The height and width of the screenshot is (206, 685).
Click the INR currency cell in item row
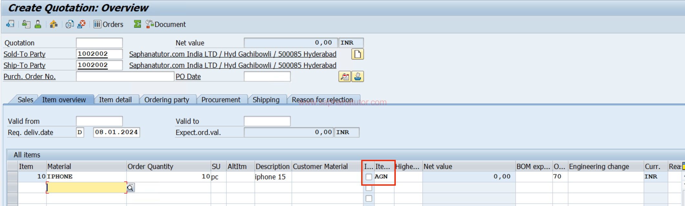click(x=655, y=177)
